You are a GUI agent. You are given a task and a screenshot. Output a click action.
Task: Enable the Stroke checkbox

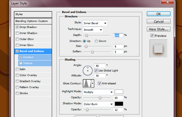pyautogui.click(x=17, y=93)
